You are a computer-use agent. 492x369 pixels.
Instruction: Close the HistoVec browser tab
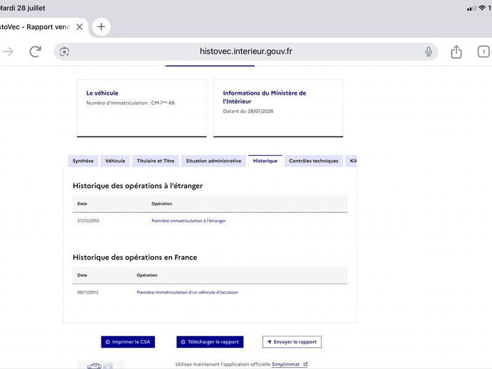coord(80,27)
